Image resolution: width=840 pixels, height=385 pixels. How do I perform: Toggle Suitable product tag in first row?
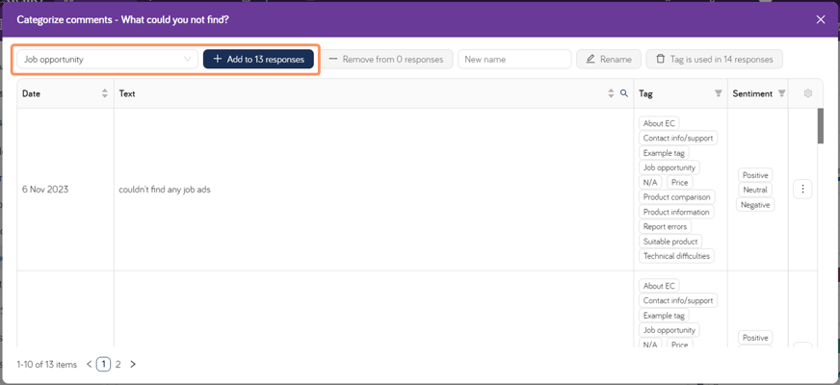click(x=670, y=242)
